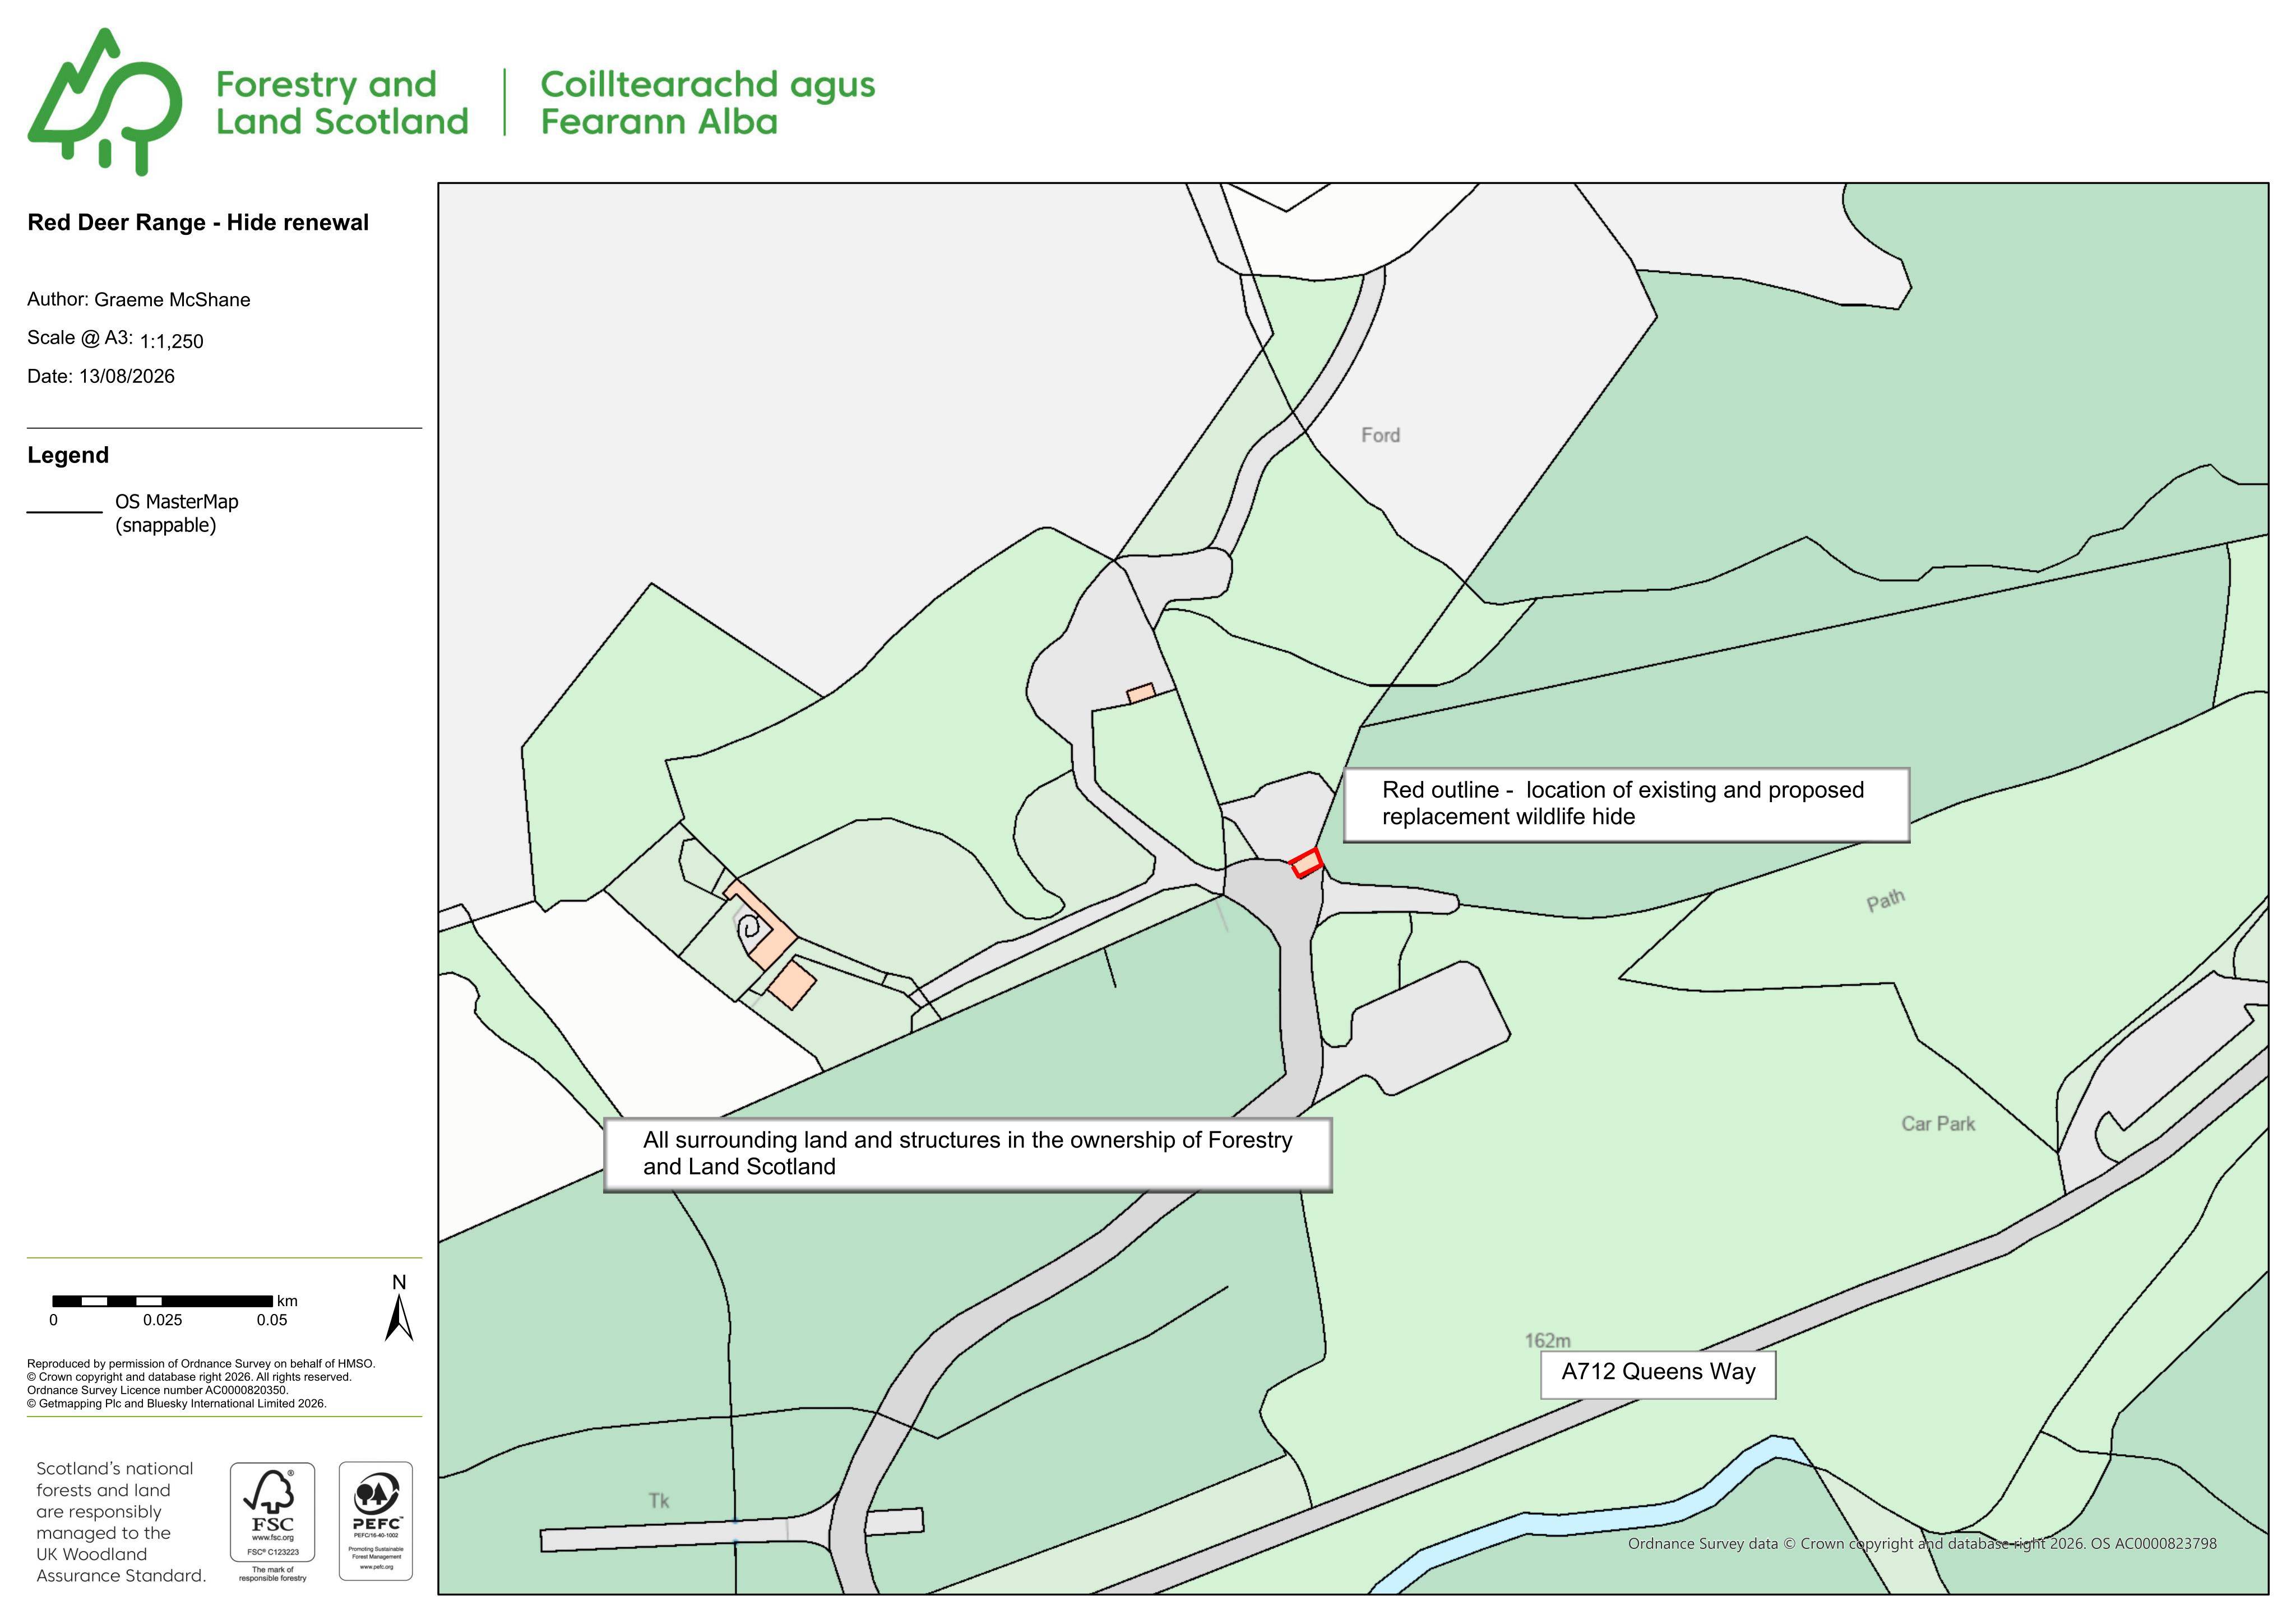The height and width of the screenshot is (1624, 2296).
Task: Click the Forestry and Land Scotland tree logo
Action: pyautogui.click(x=105, y=102)
